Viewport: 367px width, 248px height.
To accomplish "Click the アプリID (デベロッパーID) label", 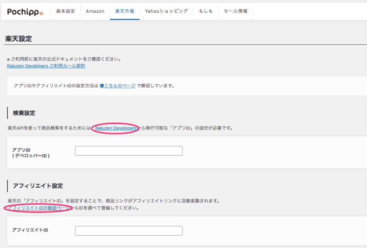I will click(x=31, y=153).
